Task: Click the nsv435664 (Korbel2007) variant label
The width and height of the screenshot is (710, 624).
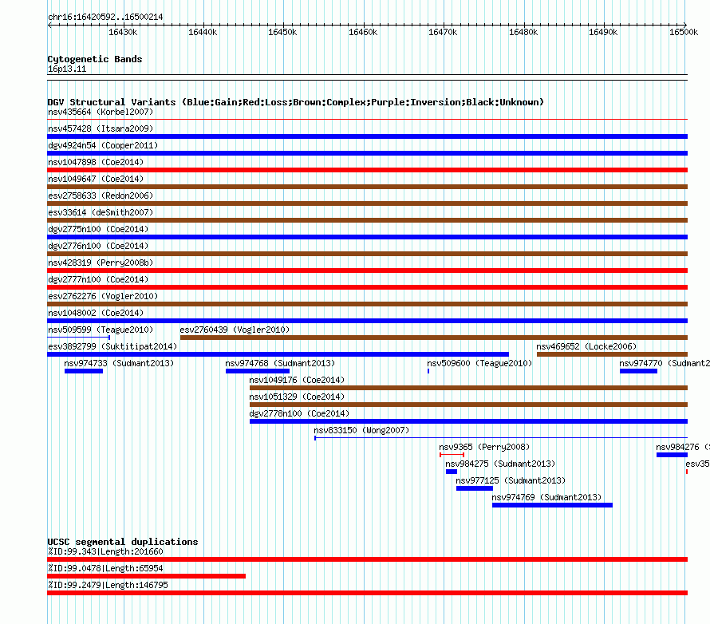Action: [x=101, y=112]
